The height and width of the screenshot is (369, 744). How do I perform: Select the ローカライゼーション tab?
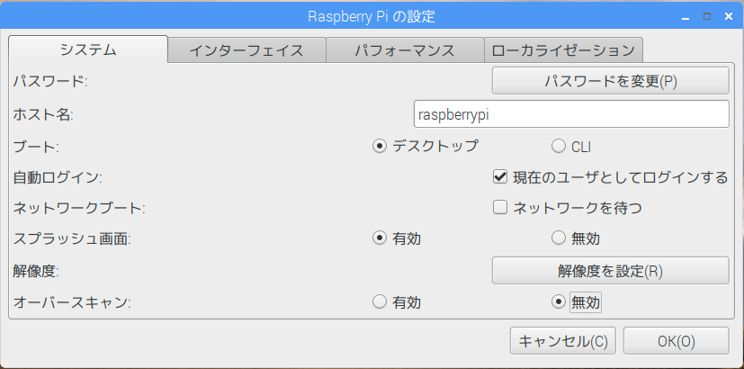[563, 49]
